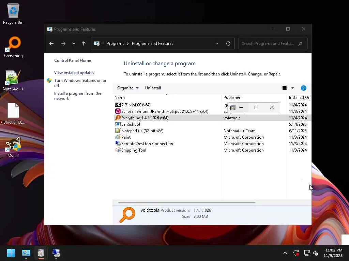Click the voidtools publisher cell
The height and width of the screenshot is (261, 349).
click(x=232, y=118)
